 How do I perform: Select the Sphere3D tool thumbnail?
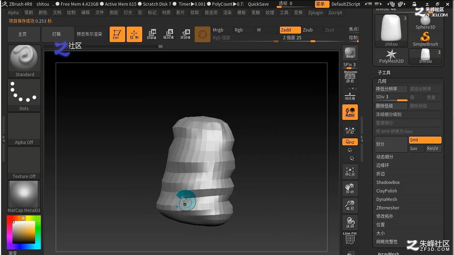[425, 22]
